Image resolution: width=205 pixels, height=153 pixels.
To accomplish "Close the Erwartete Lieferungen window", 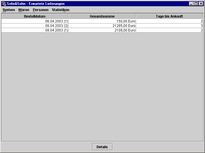I will [x=201, y=4].
